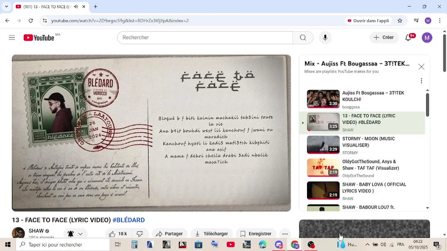Viewport: 447px width, 251px height.
Task: Open the #BLÉDARD hashtag link
Action: (x=128, y=220)
